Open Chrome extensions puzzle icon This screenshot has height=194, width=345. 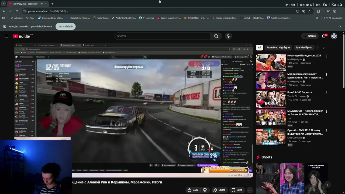[319, 11]
